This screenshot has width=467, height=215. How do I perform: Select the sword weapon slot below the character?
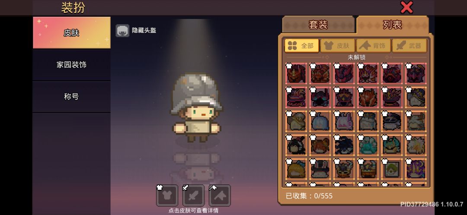(x=193, y=196)
